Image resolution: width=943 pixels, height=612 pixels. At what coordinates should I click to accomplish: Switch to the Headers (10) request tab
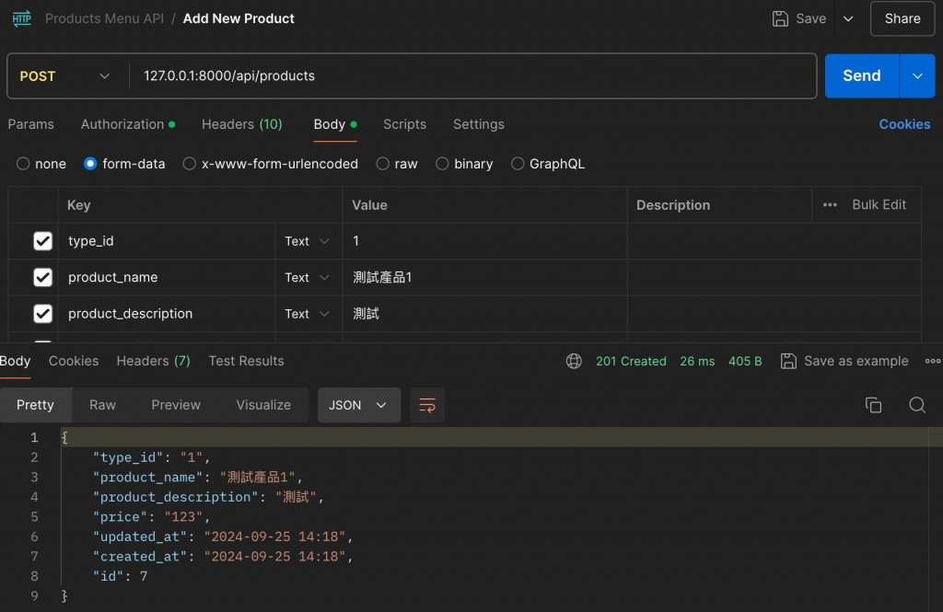click(x=241, y=124)
